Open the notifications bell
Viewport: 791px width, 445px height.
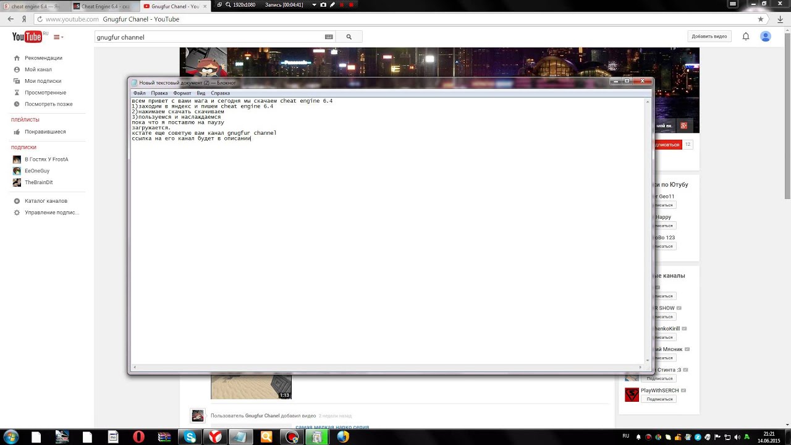point(746,36)
